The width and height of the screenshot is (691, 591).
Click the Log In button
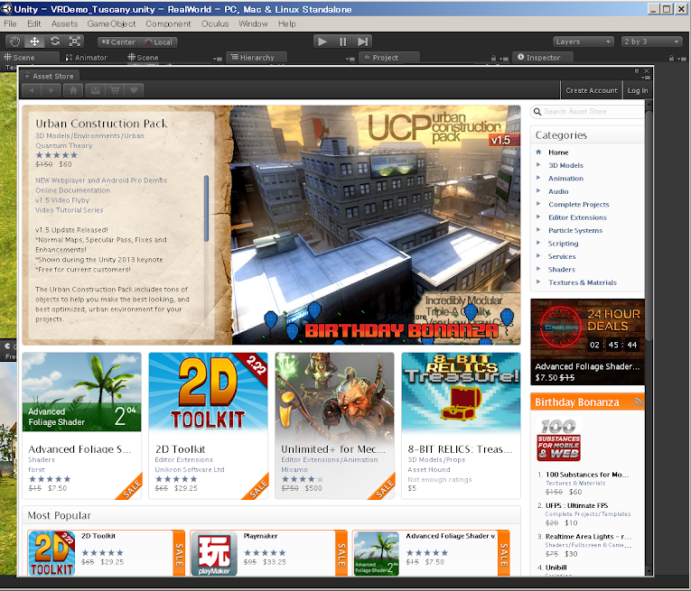coord(637,90)
